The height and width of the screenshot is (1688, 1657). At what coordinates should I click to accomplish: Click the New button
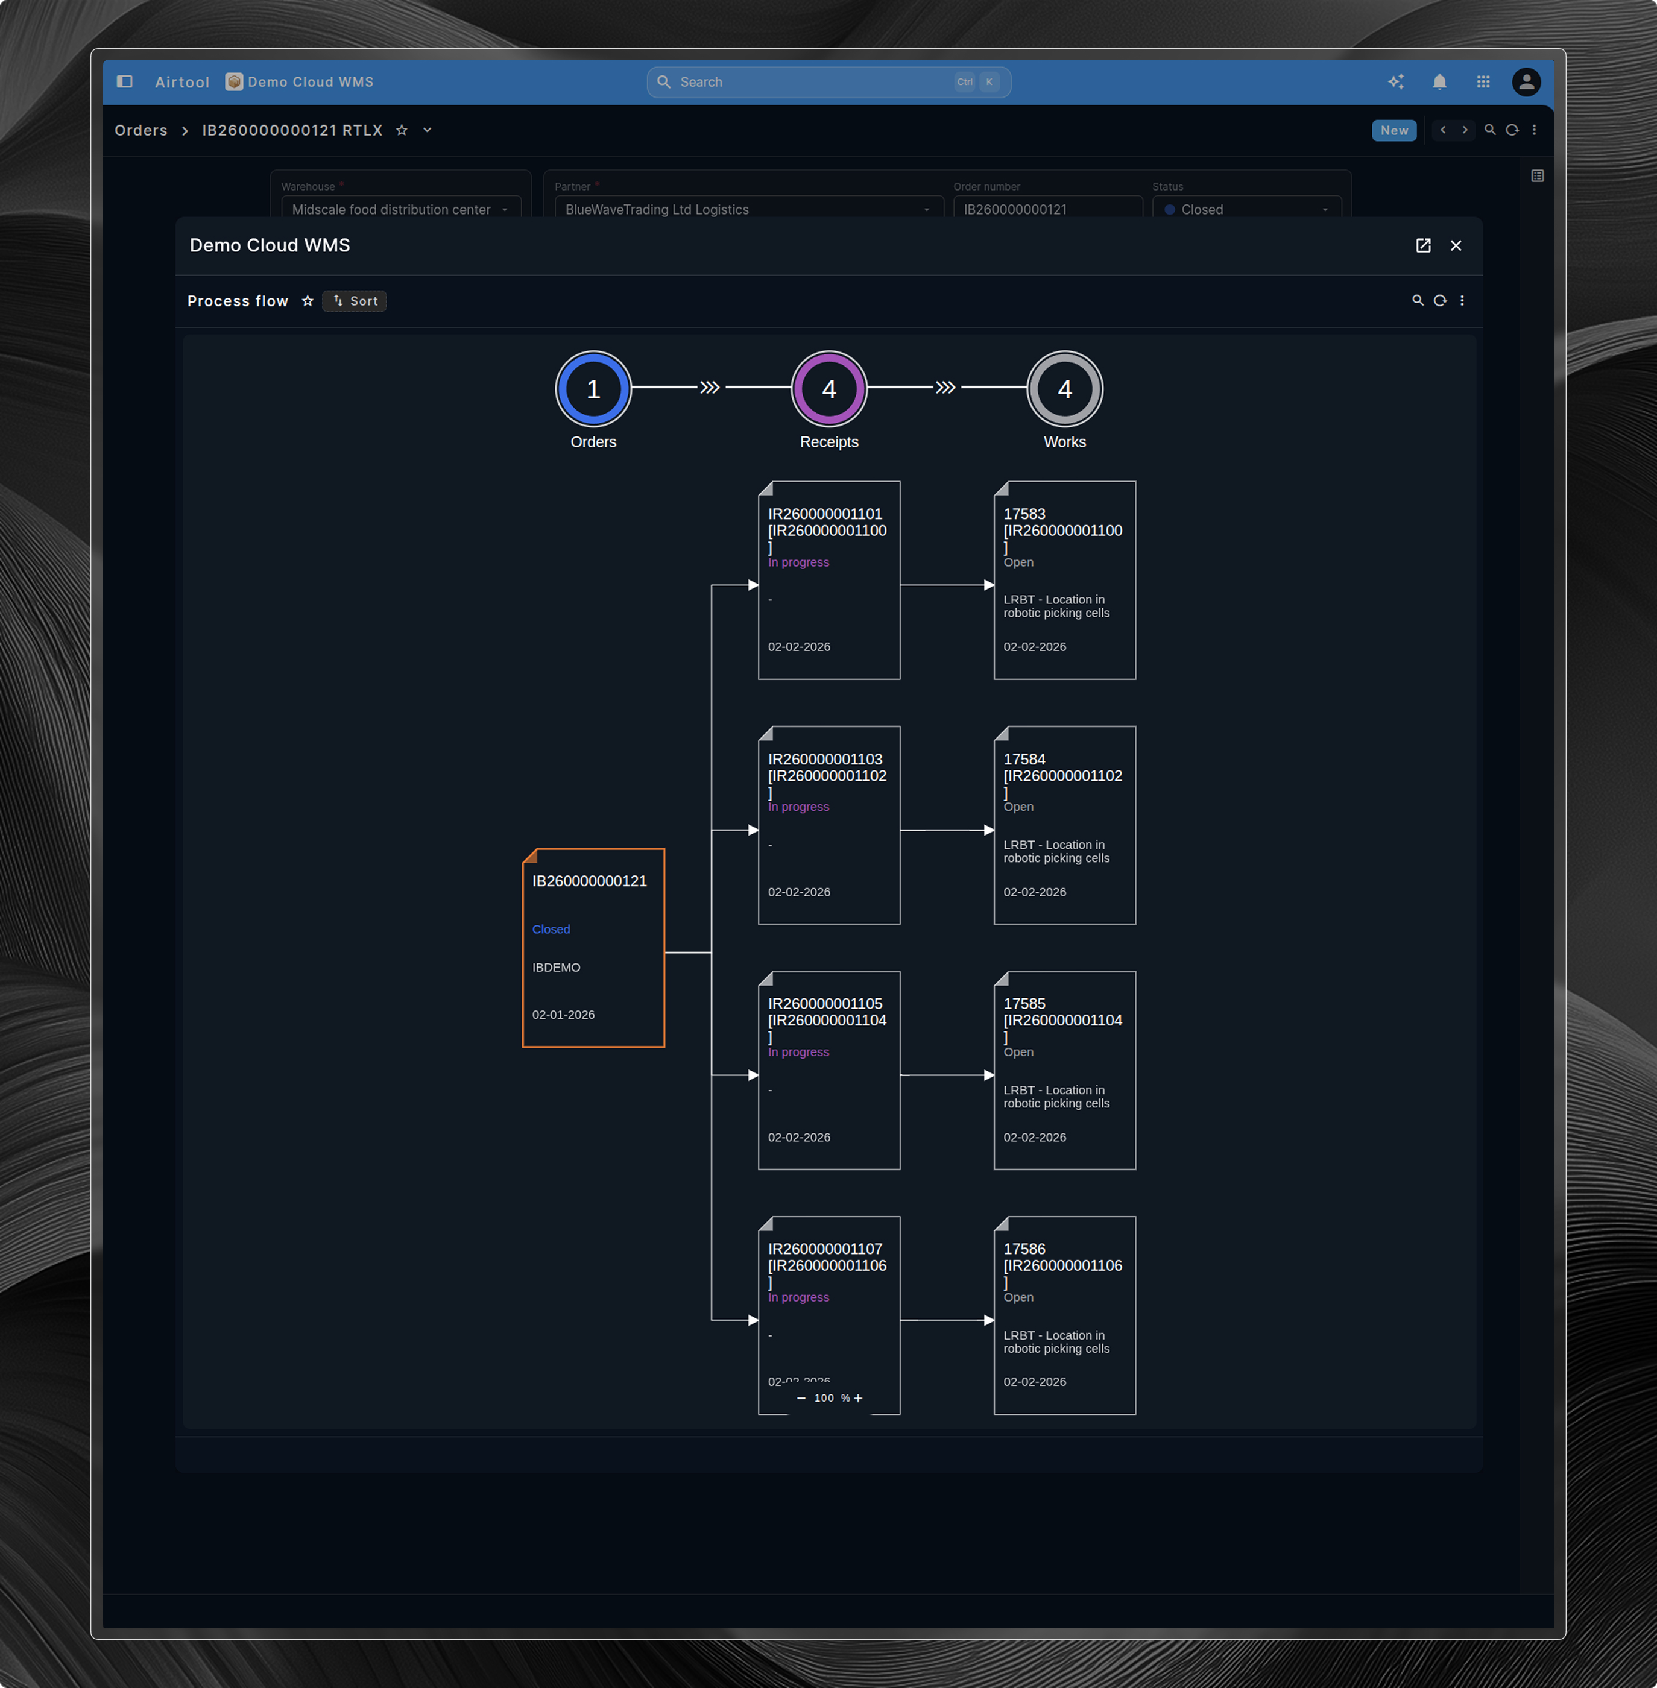(x=1393, y=130)
